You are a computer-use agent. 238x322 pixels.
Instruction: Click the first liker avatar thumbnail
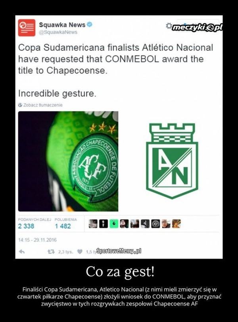click(93, 224)
